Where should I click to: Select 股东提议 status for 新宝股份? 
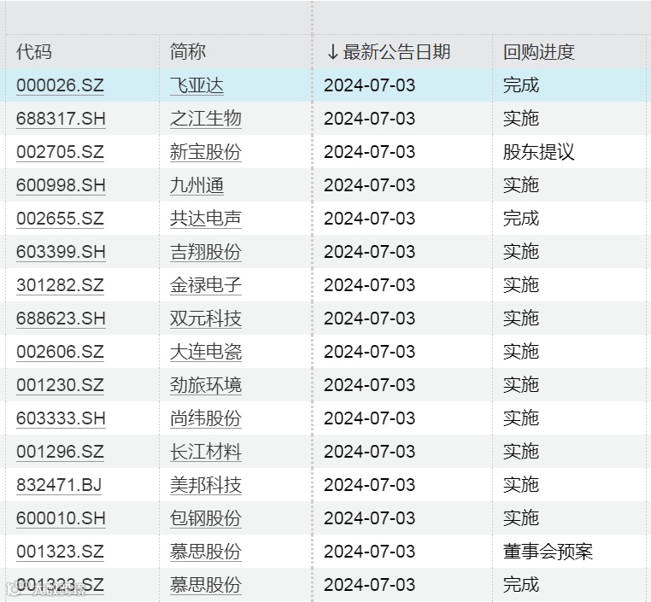539,152
